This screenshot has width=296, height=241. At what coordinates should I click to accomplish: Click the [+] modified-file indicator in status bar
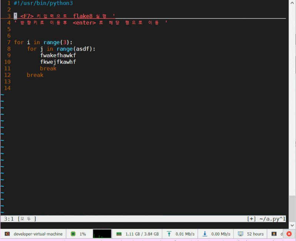(x=251, y=218)
